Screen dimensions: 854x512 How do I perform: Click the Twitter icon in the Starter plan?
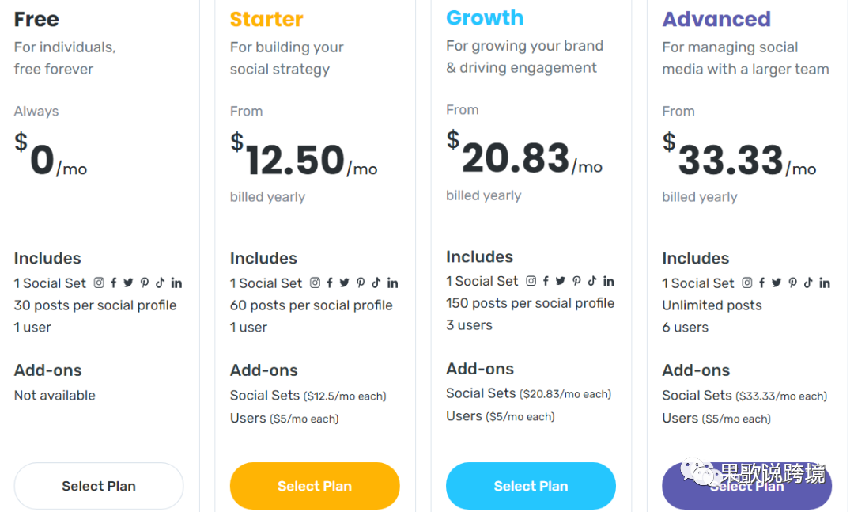[344, 283]
